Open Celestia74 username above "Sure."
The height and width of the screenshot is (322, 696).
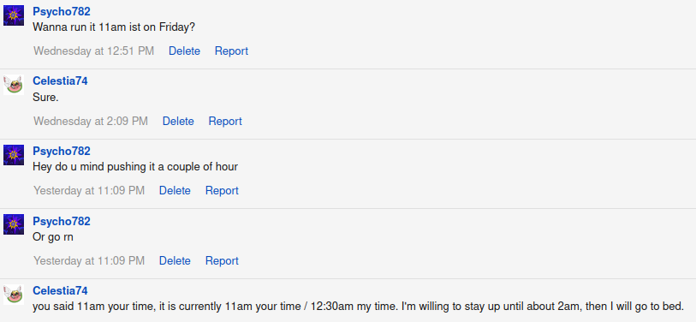tap(60, 80)
